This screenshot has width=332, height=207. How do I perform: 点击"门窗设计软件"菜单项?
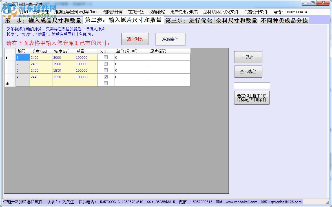coord(256,12)
